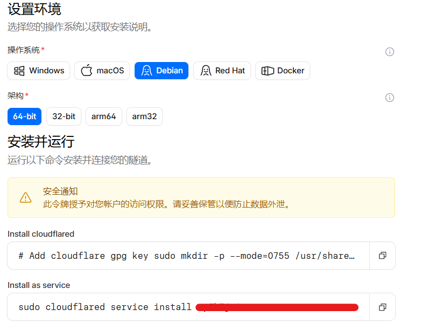Click the Install cloudflared label

tap(41, 234)
